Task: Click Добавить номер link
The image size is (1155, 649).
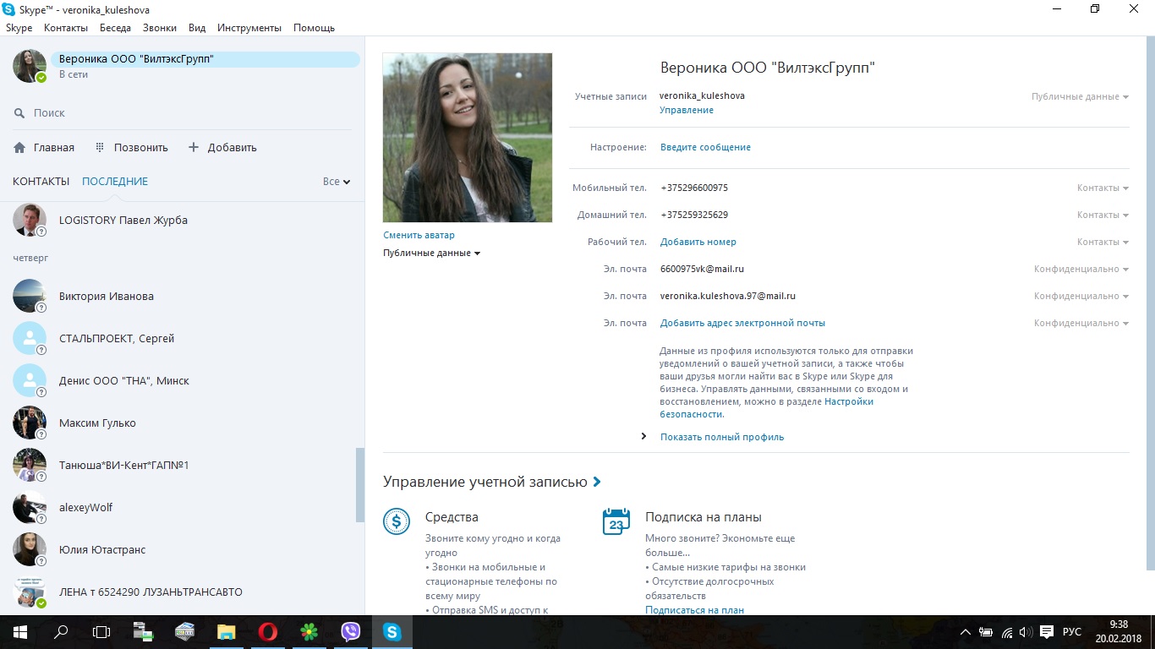Action: [x=698, y=242]
